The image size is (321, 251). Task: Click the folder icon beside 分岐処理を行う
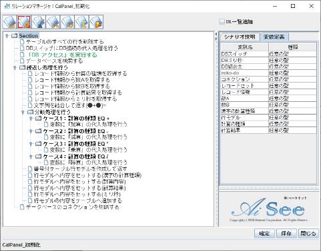coord(30,112)
